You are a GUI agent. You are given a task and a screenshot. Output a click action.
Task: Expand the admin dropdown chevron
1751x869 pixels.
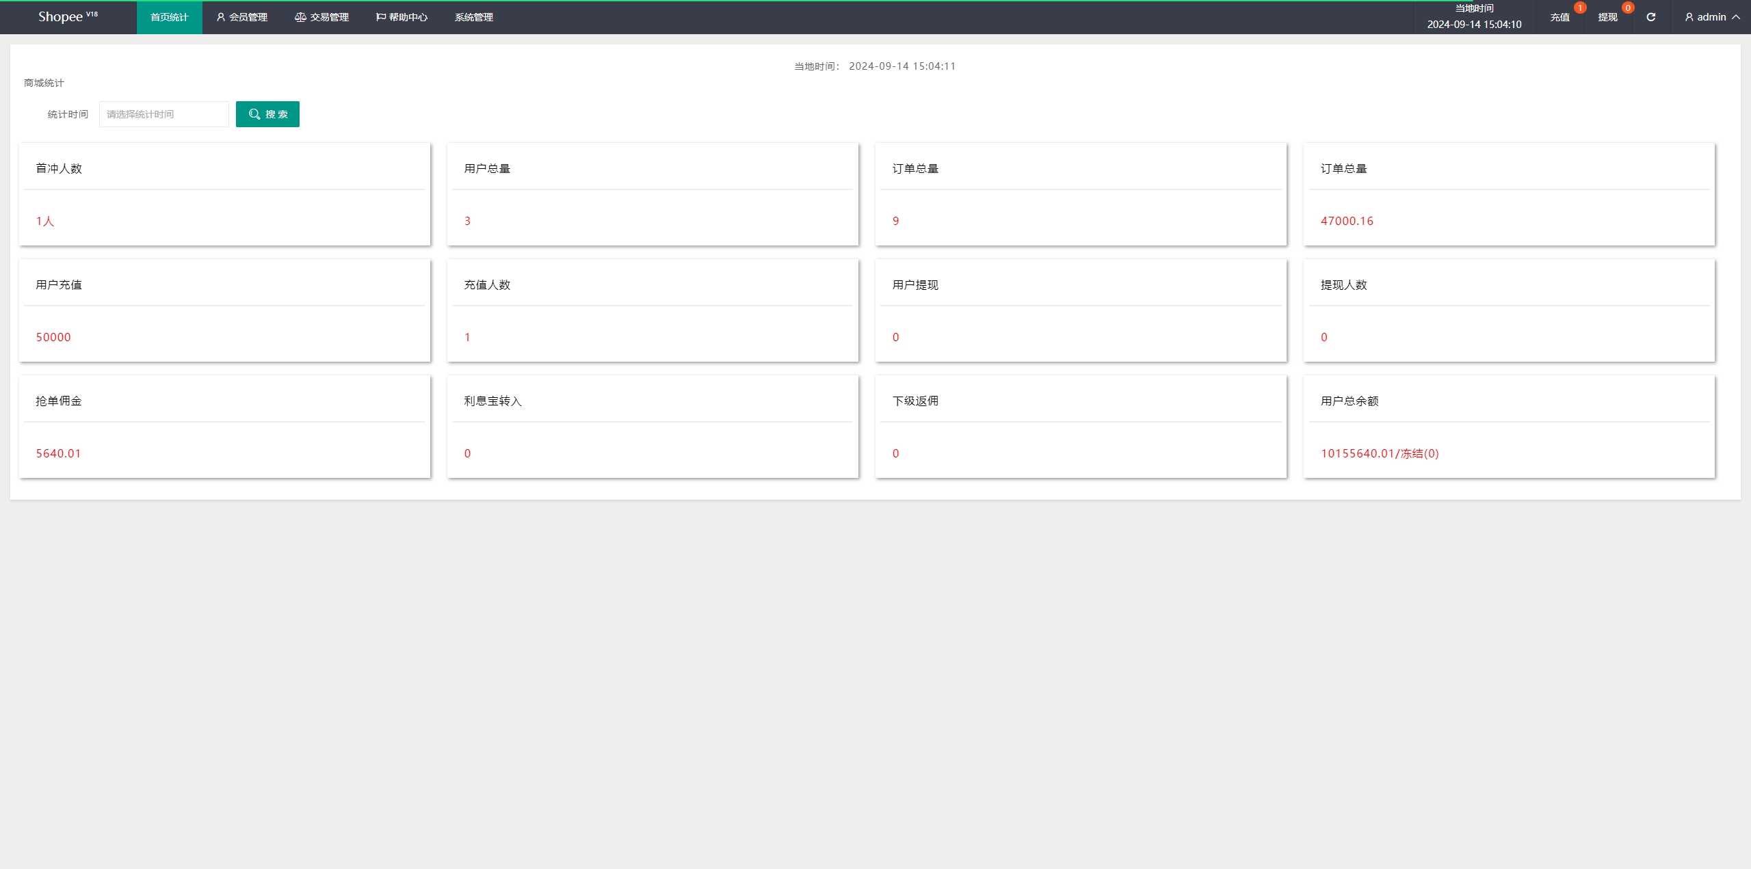point(1736,17)
